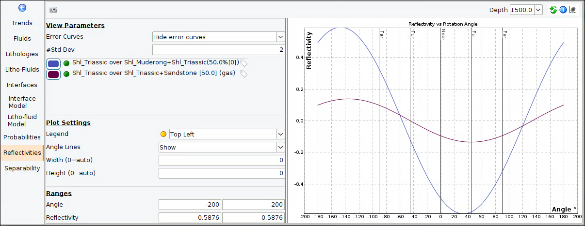The width and height of the screenshot is (585, 226).
Task: Click the green refresh arrows icon
Action: click(x=553, y=10)
